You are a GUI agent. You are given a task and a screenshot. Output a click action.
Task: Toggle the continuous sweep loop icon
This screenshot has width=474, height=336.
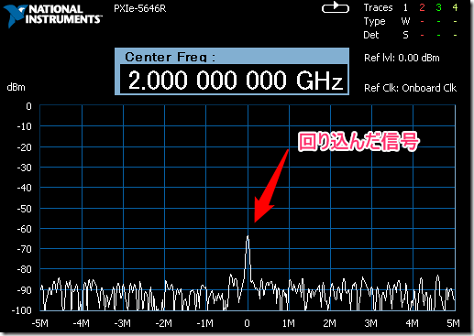tap(336, 7)
